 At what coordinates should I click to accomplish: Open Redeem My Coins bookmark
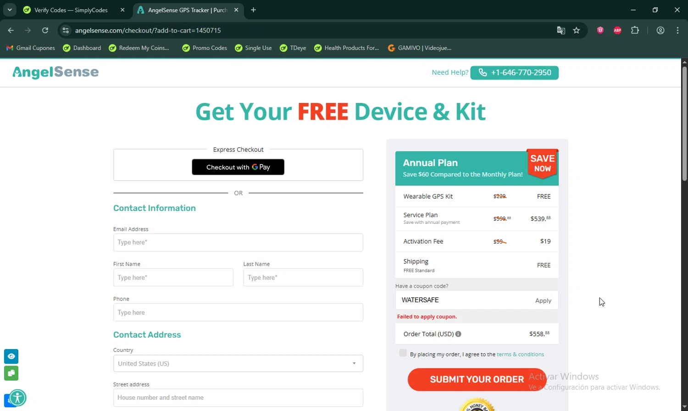point(139,48)
